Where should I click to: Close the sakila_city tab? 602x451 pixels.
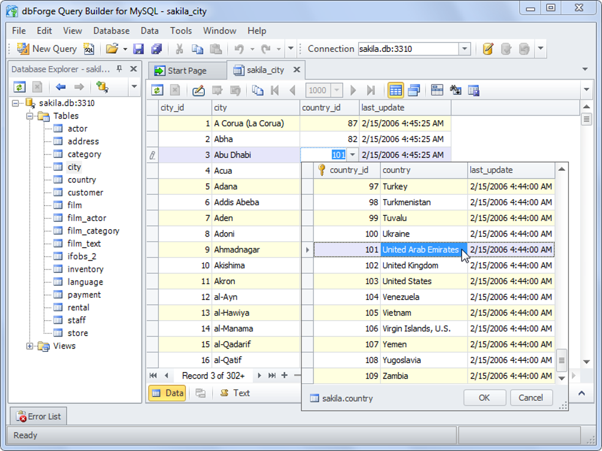pos(296,70)
